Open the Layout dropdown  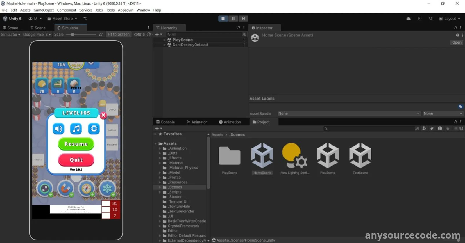pyautogui.click(x=450, y=19)
